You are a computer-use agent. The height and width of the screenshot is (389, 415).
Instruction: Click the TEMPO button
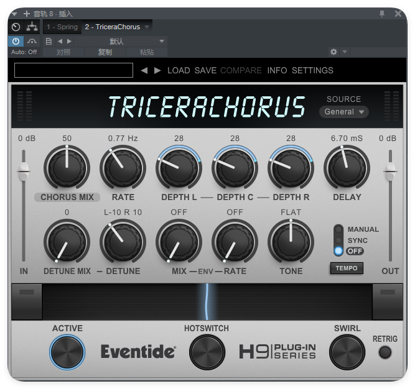[347, 268]
